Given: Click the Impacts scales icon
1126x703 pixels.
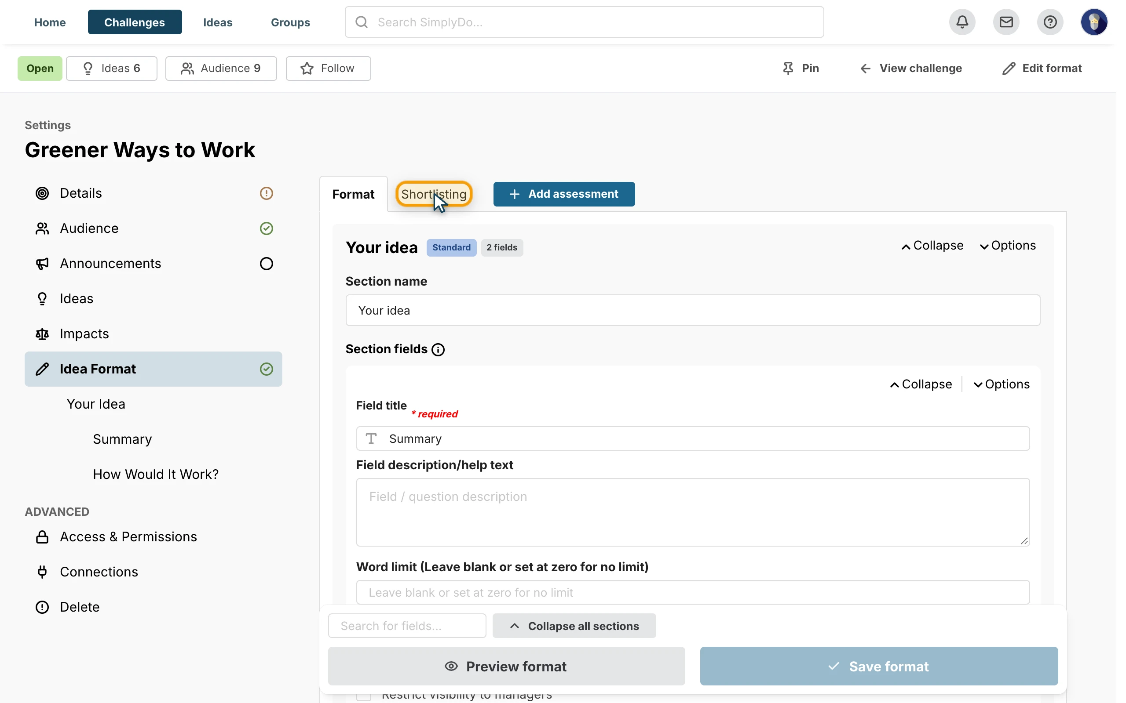Looking at the screenshot, I should click(42, 334).
